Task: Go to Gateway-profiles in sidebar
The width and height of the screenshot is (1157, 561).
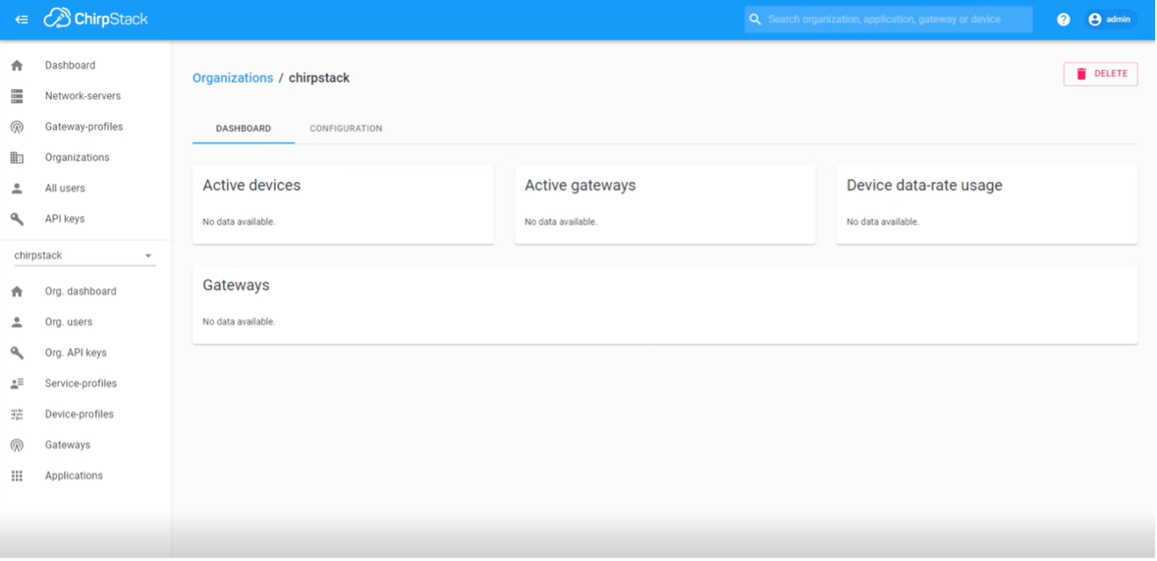Action: click(85, 127)
